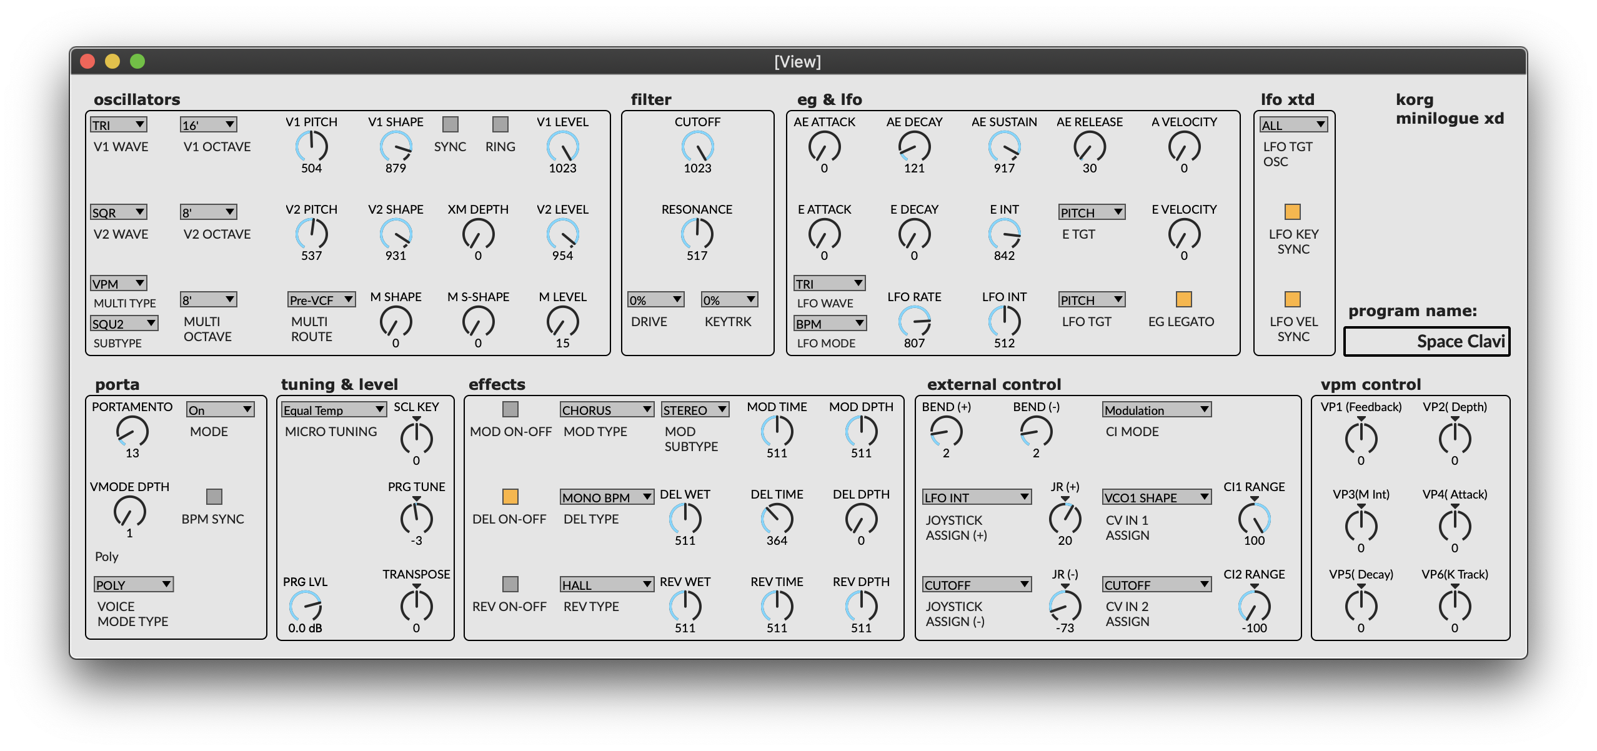The image size is (1597, 751).
Task: Open the V2 WAVE dropdown showing SQR
Action: click(x=118, y=212)
